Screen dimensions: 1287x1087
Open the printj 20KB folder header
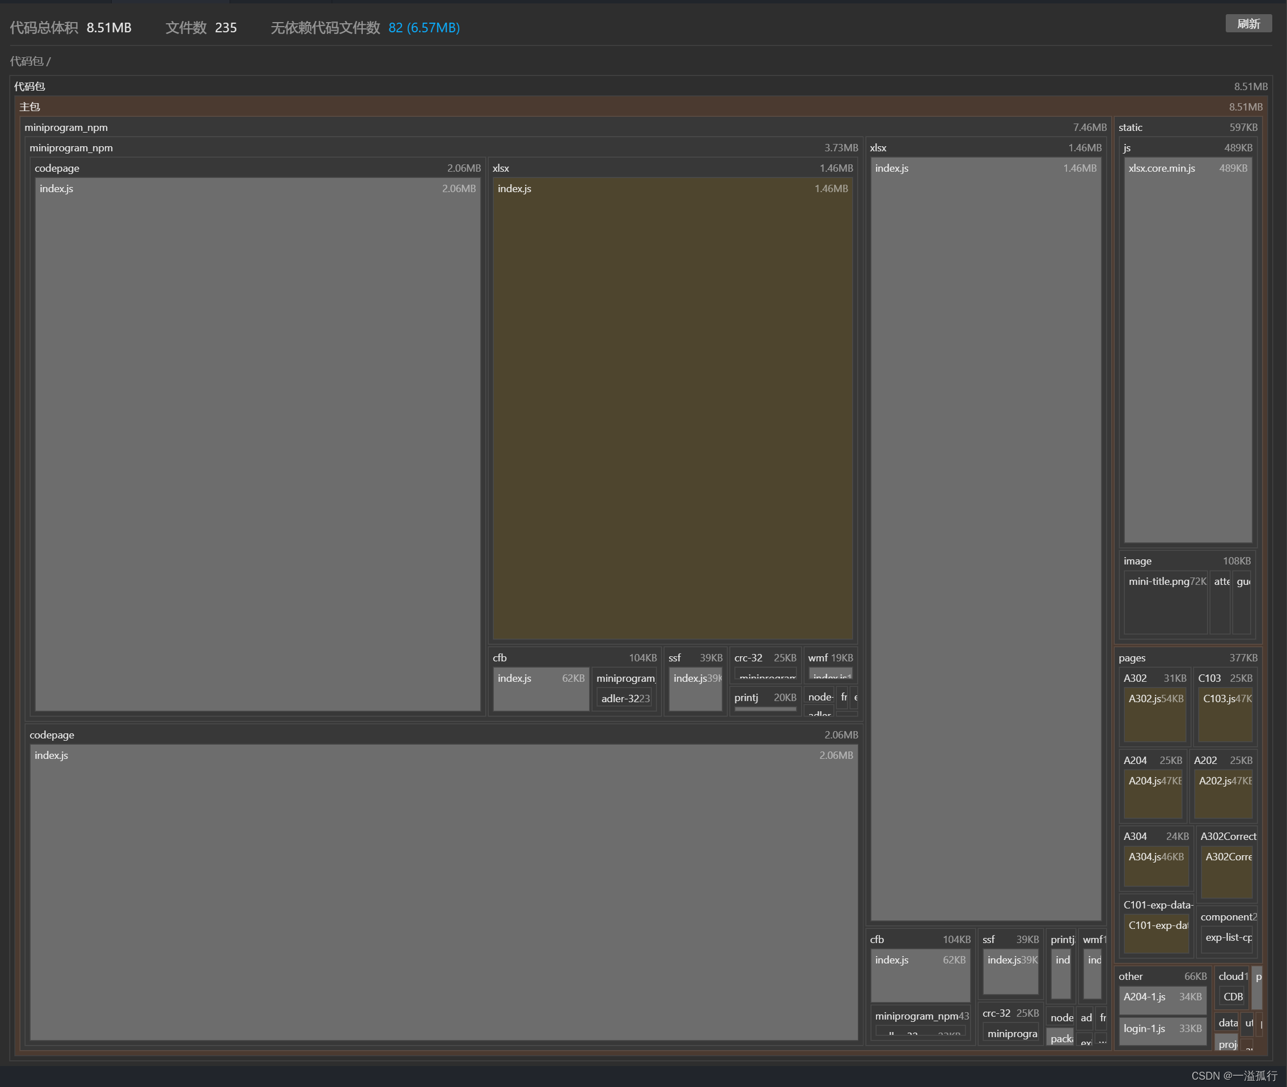pyautogui.click(x=765, y=697)
